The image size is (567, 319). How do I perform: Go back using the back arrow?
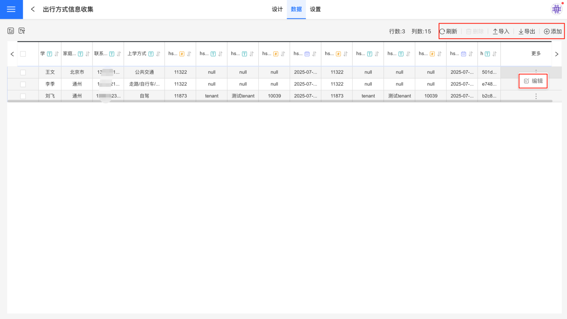33,9
